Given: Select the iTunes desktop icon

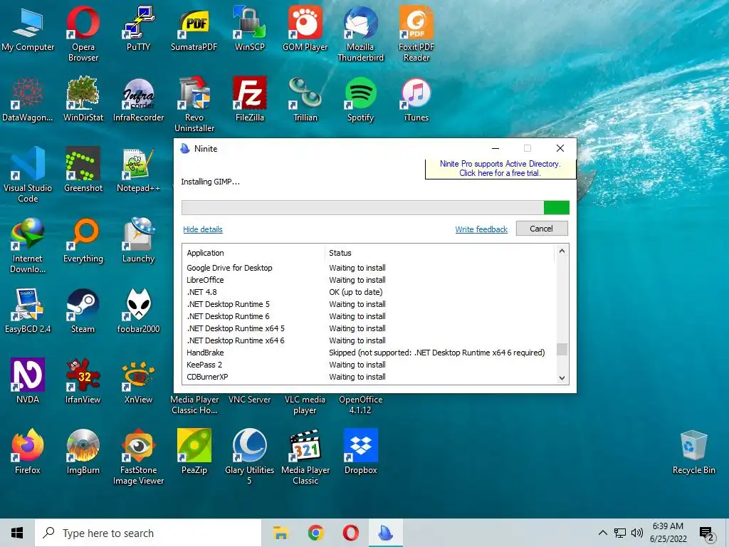Looking at the screenshot, I should (x=416, y=98).
